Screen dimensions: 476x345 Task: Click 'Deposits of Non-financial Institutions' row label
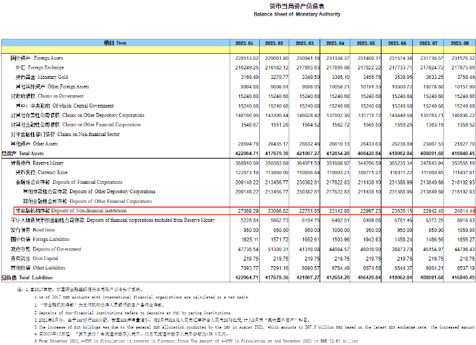(x=89, y=210)
